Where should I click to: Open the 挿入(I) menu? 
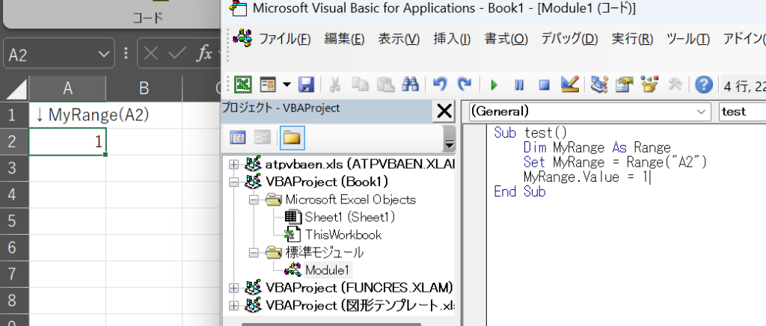[452, 39]
